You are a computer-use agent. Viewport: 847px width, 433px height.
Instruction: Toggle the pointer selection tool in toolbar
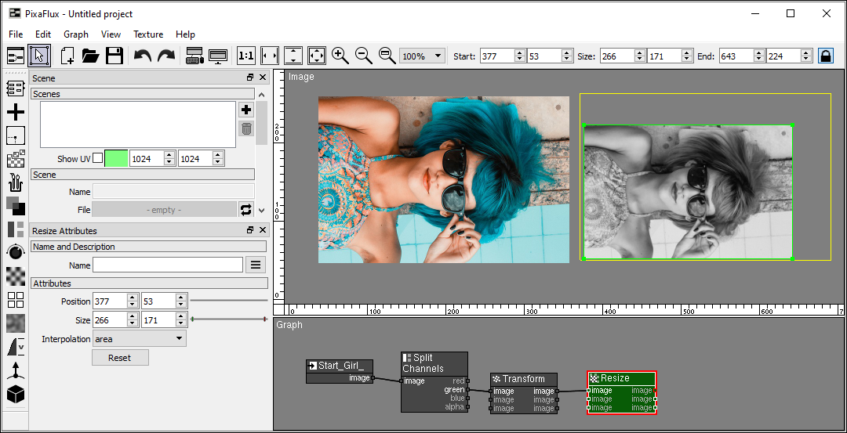(x=38, y=56)
